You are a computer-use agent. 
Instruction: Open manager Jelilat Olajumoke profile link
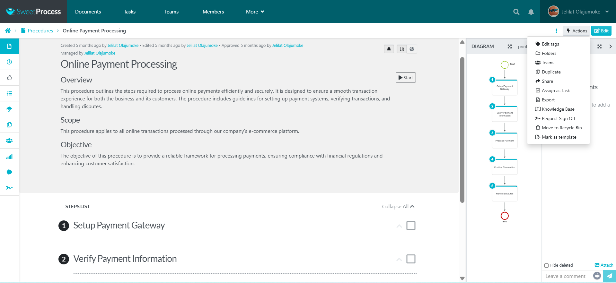pyautogui.click(x=100, y=53)
